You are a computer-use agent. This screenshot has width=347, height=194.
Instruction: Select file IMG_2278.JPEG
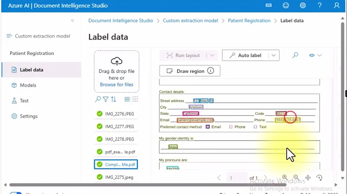[116, 139]
